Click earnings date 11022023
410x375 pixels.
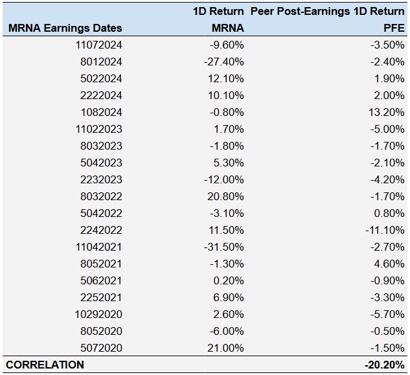pos(99,129)
